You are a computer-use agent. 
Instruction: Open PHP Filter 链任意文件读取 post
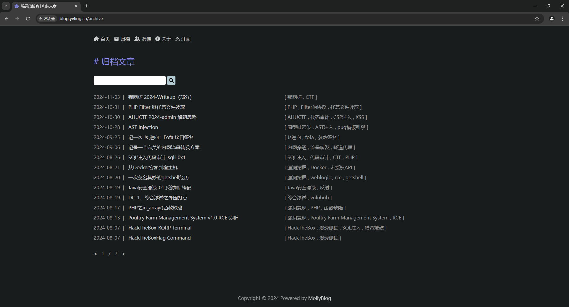tap(156, 107)
